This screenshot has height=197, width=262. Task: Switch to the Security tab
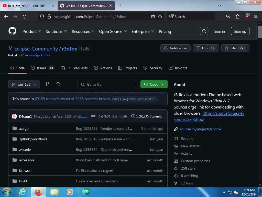(153, 68)
